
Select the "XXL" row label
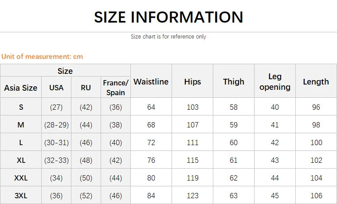pyautogui.click(x=21, y=178)
